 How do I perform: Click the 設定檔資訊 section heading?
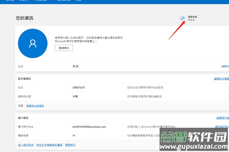pos(24,79)
